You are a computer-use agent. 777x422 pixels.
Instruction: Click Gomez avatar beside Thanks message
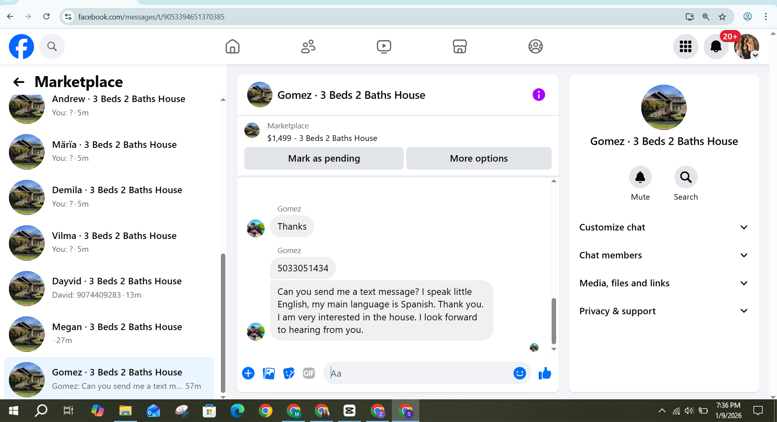pos(256,228)
